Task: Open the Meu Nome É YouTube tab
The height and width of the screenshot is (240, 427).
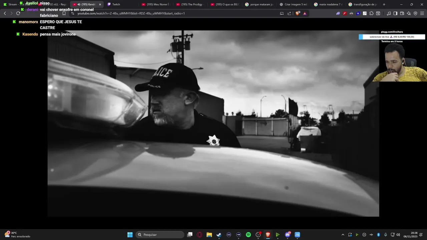Action: click(x=156, y=4)
